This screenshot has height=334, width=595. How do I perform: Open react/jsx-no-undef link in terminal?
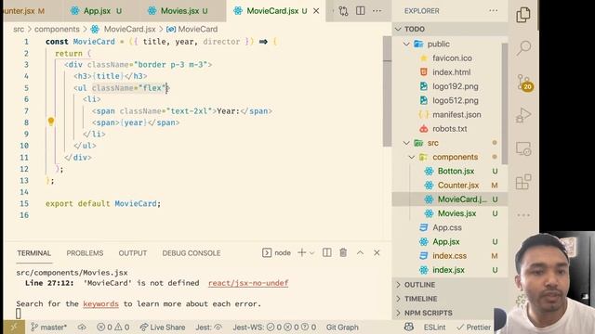pos(248,283)
